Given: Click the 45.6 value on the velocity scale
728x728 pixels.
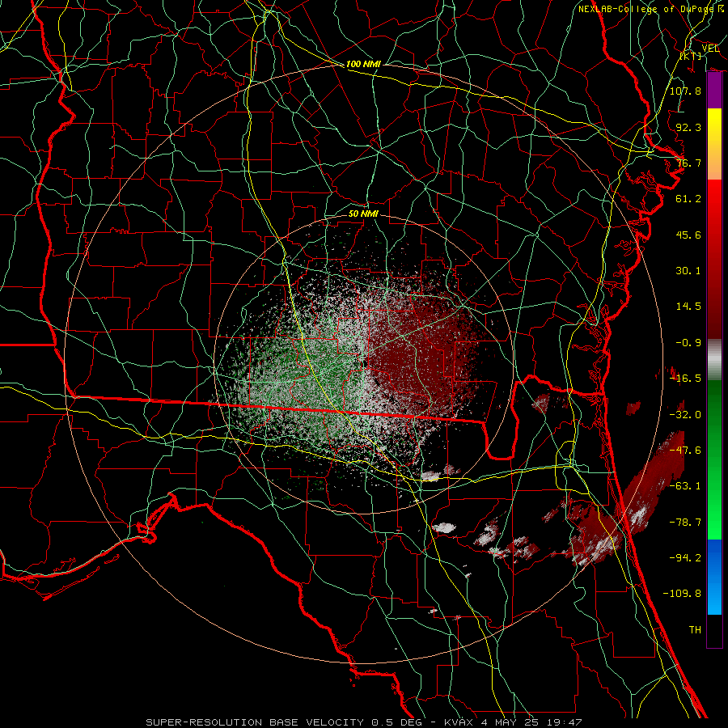Looking at the screenshot, I should pyautogui.click(x=688, y=235).
